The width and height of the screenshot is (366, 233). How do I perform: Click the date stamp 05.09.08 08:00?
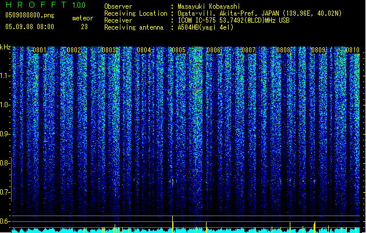click(x=30, y=27)
